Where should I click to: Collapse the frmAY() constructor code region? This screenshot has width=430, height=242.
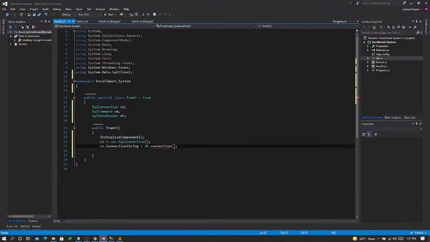pyautogui.click(x=75, y=128)
